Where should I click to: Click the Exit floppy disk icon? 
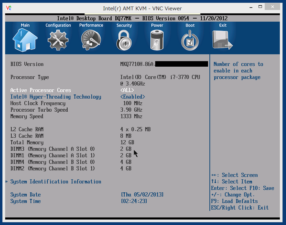pos(222,40)
